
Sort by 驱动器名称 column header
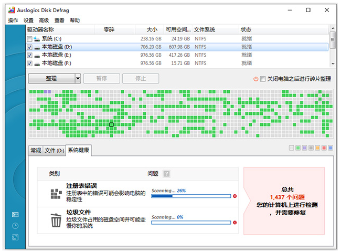coord(60,29)
